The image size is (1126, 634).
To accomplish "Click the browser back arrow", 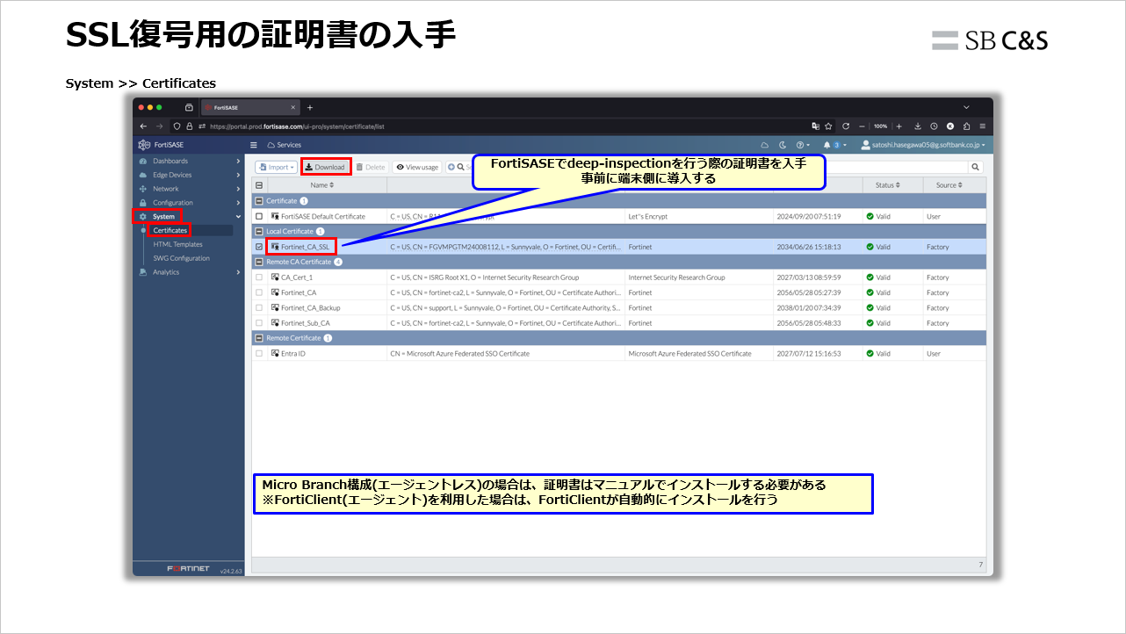I will [145, 126].
